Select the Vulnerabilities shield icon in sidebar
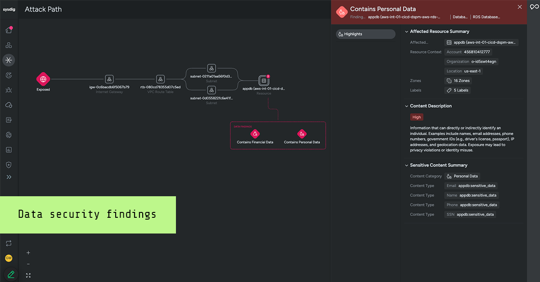The height and width of the screenshot is (282, 540). (9, 164)
